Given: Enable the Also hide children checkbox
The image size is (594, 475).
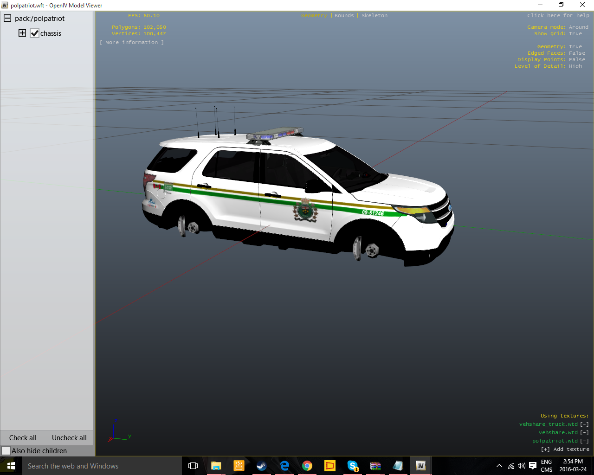Looking at the screenshot, I should (6, 450).
